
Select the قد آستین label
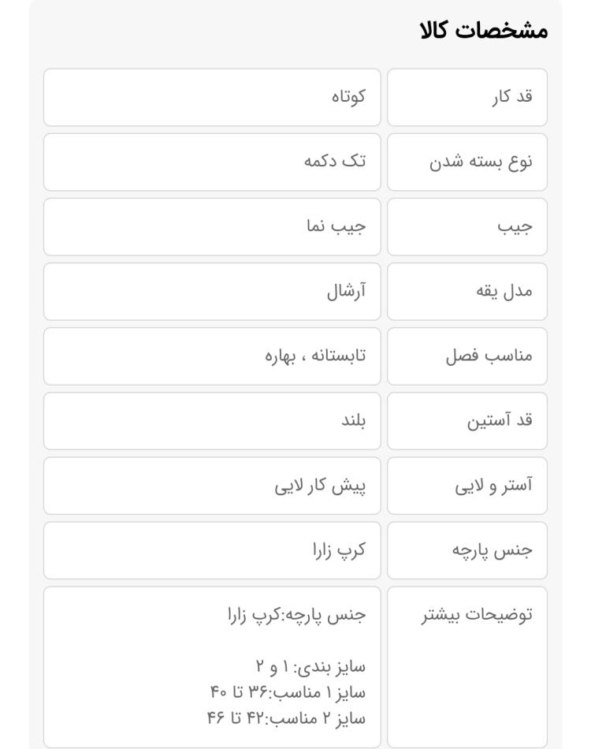coord(500,420)
